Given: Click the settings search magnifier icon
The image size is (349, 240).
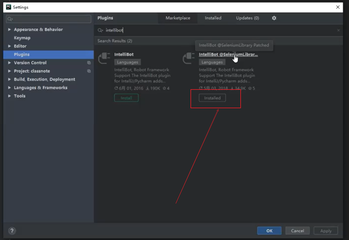Looking at the screenshot, I should click(10, 19).
